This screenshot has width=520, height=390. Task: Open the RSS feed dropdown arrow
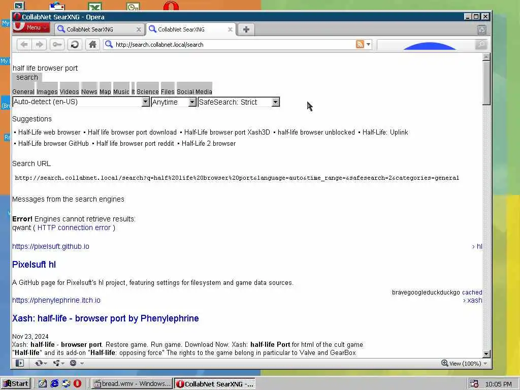coord(368,44)
